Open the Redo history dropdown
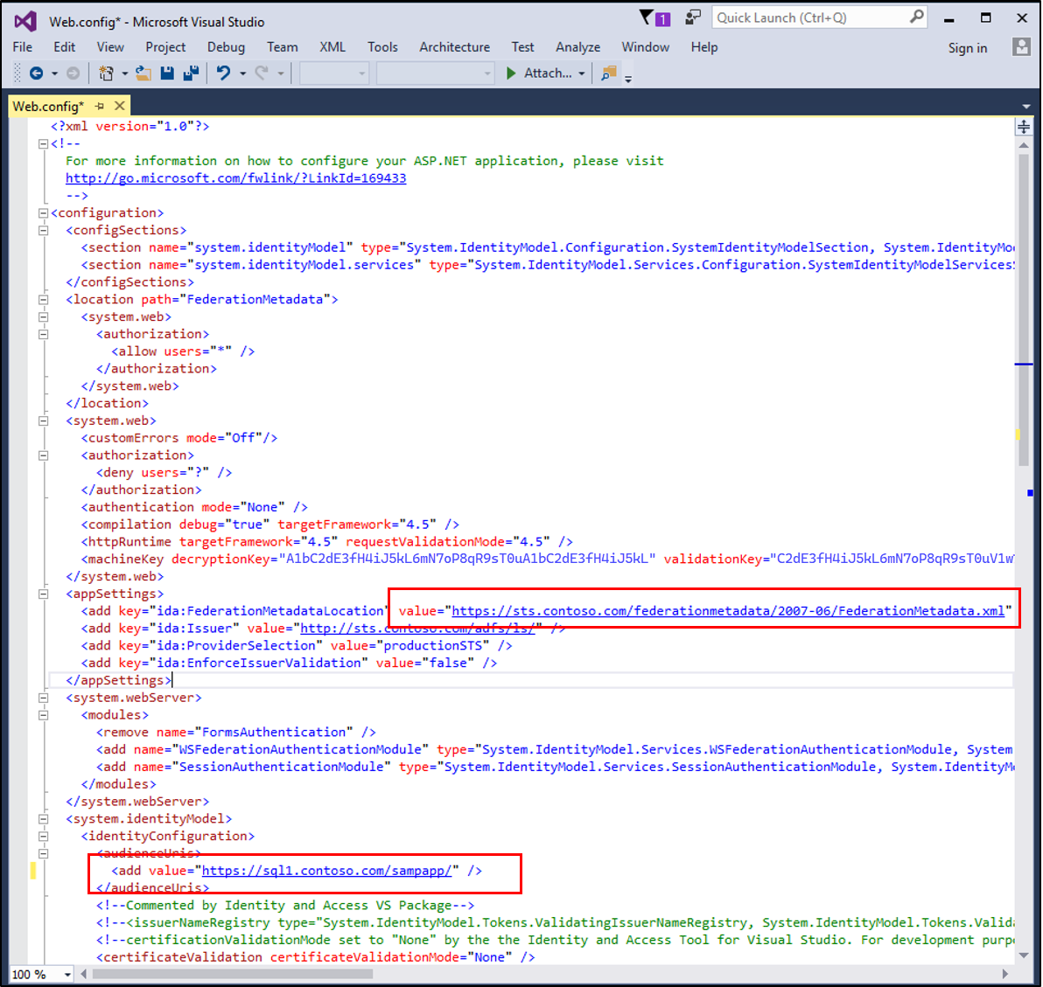 (281, 73)
